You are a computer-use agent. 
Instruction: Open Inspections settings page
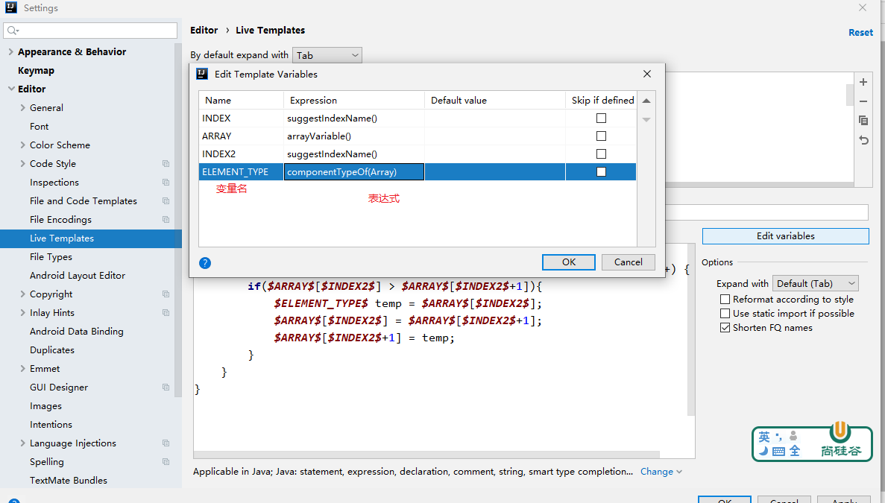point(54,183)
